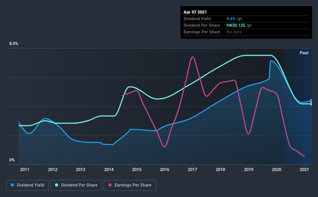The width and height of the screenshot is (318, 197).
Task: Select the 2017 x-axis label
Action: 193,169
